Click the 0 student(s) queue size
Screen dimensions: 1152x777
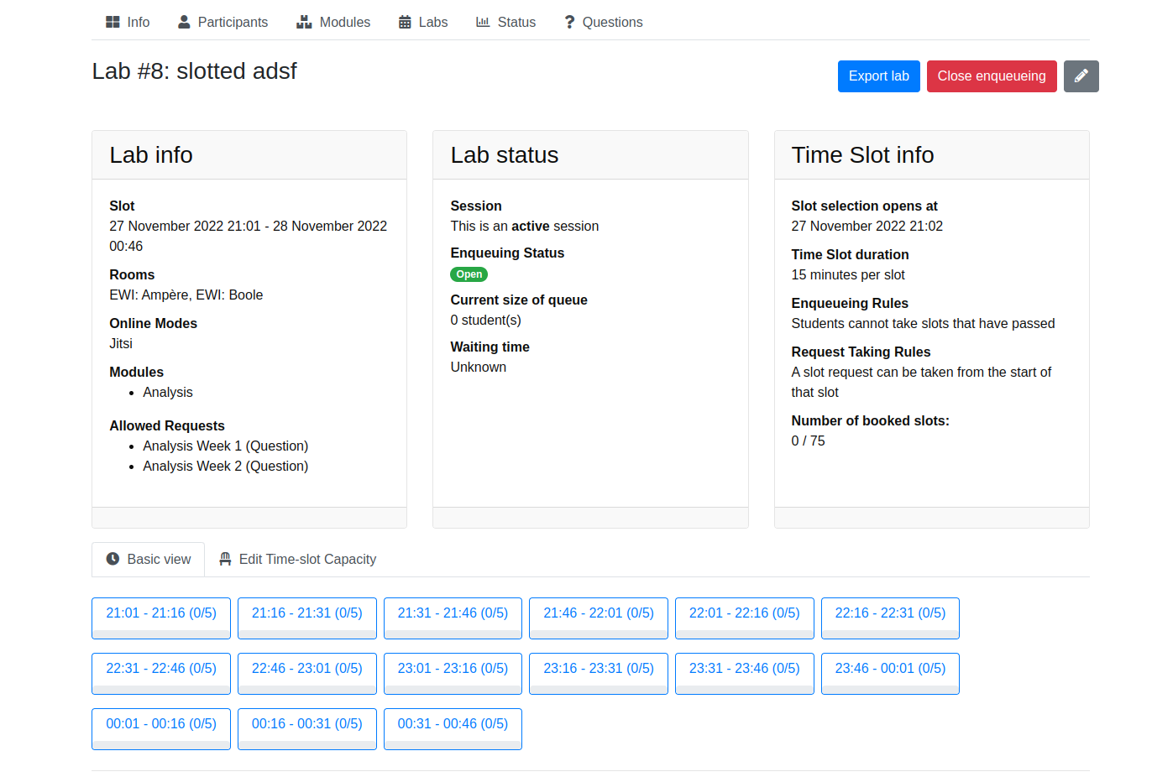coord(486,320)
